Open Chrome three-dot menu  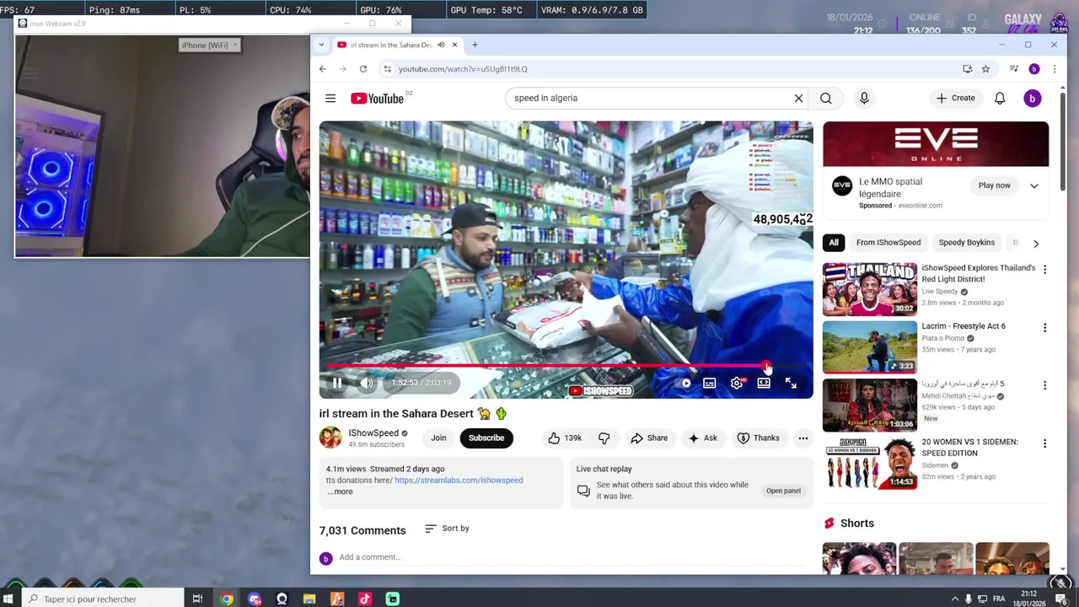1054,69
